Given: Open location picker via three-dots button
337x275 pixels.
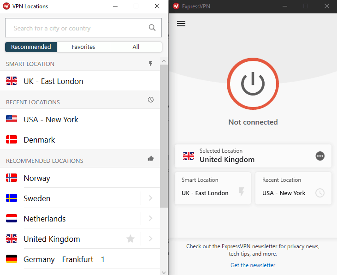Looking at the screenshot, I should (x=320, y=156).
